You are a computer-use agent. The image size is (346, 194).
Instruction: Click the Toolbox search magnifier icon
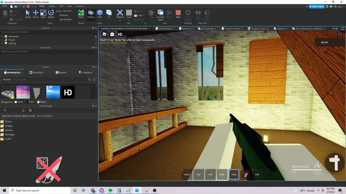tap(89, 79)
